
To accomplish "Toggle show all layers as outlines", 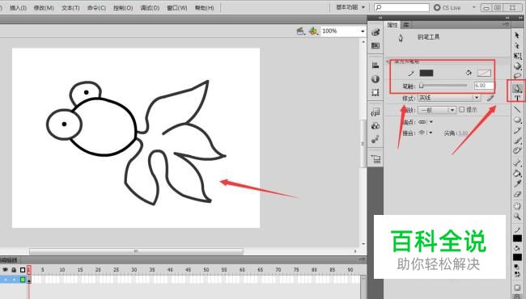I will (23, 270).
